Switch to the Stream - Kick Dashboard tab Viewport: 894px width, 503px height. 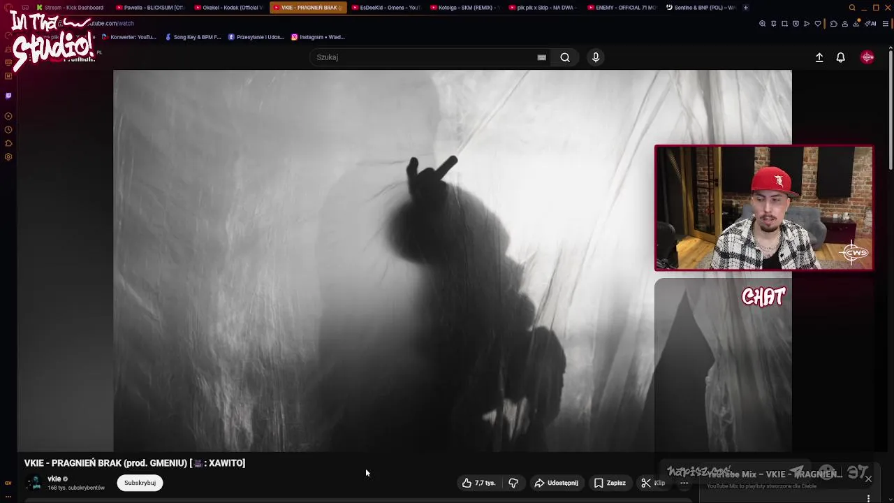click(x=70, y=8)
